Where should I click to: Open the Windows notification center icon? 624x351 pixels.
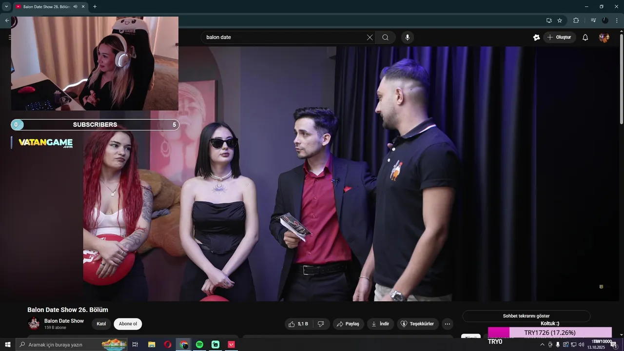pos(614,345)
